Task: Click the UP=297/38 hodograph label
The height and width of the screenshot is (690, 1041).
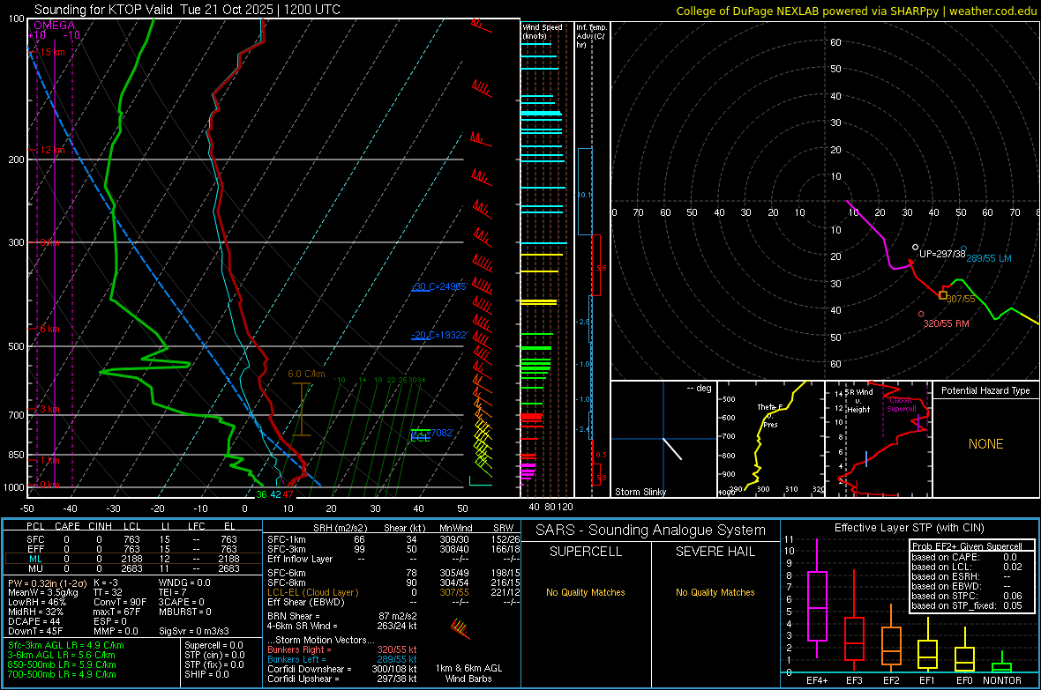Action: tap(942, 254)
